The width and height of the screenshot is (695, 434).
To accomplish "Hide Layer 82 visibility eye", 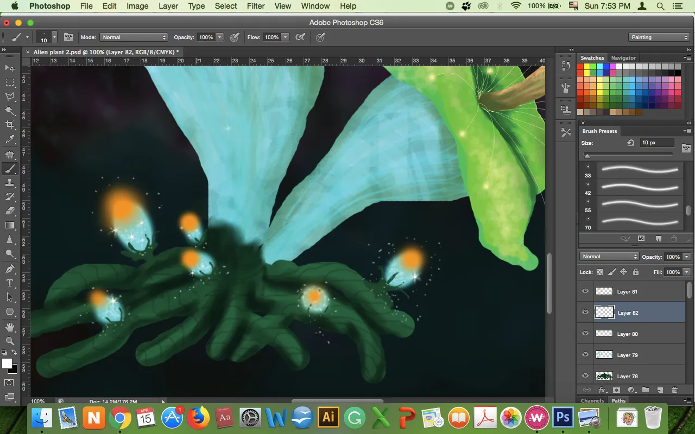I will pos(585,312).
